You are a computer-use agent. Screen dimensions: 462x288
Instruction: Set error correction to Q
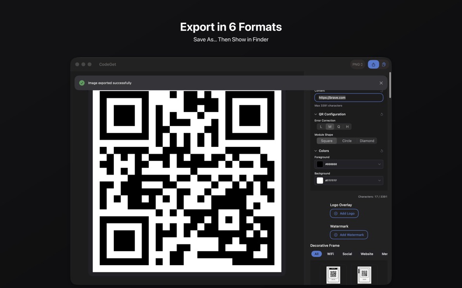click(x=338, y=127)
